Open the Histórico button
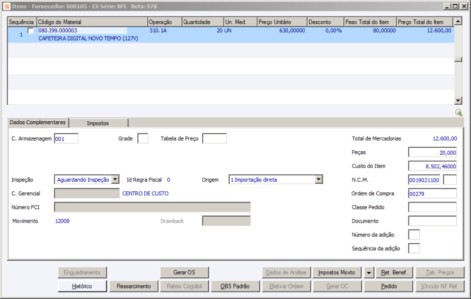This screenshot has height=299, width=471. (x=82, y=286)
